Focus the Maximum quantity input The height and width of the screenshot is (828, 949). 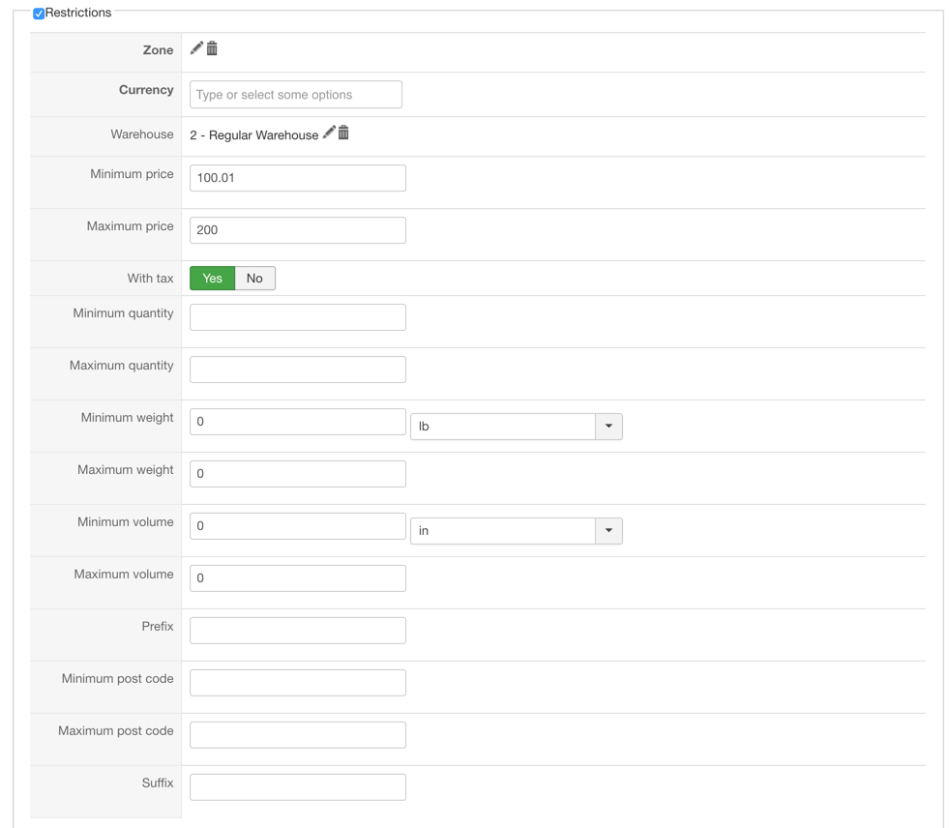[297, 370]
